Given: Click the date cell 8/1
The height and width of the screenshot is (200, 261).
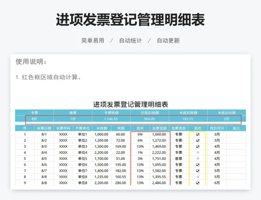Looking at the screenshot, I should pos(44,134).
